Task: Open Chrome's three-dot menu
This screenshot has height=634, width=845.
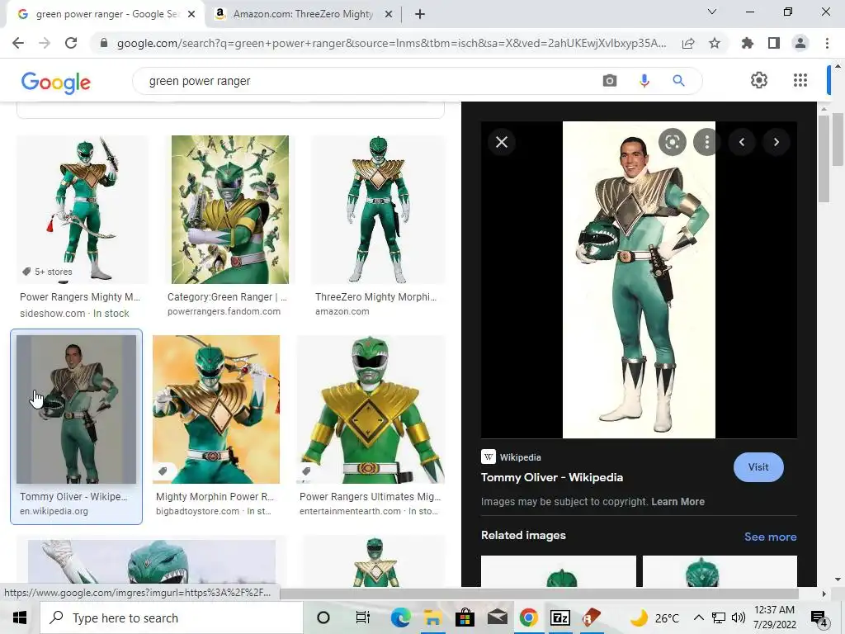Action: [827, 43]
